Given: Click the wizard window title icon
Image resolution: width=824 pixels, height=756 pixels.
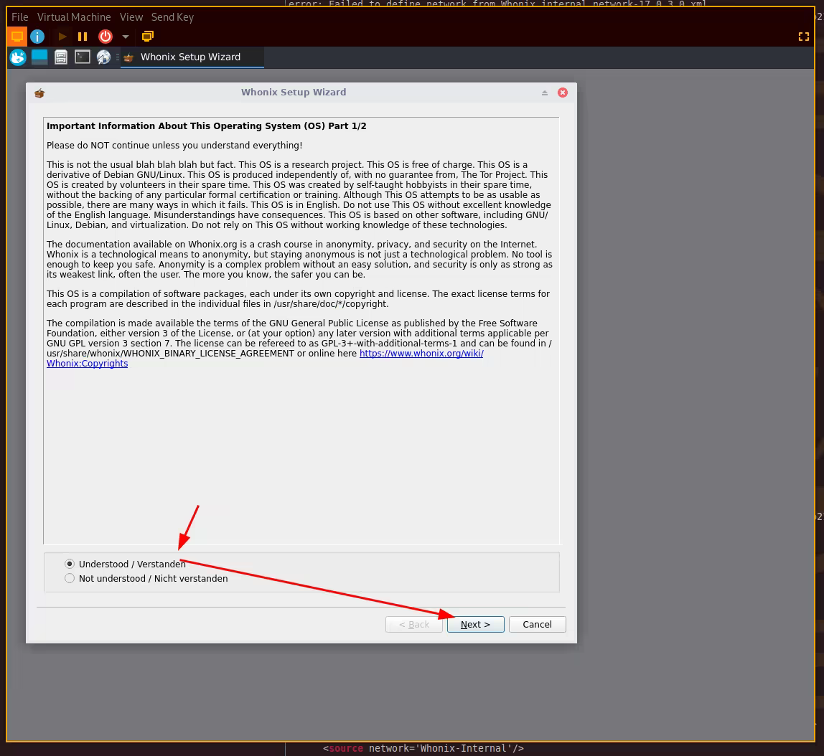Looking at the screenshot, I should (x=39, y=93).
